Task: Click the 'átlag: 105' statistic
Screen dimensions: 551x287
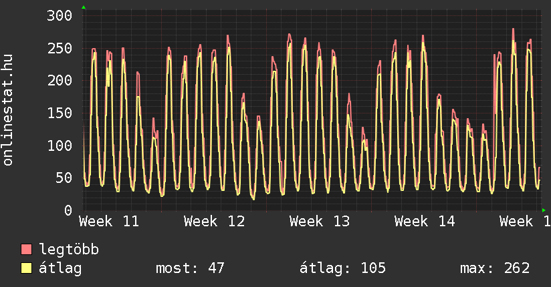Action: [x=343, y=269]
